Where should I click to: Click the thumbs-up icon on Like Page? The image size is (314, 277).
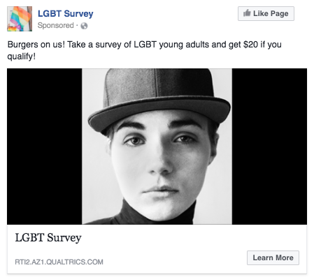247,13
